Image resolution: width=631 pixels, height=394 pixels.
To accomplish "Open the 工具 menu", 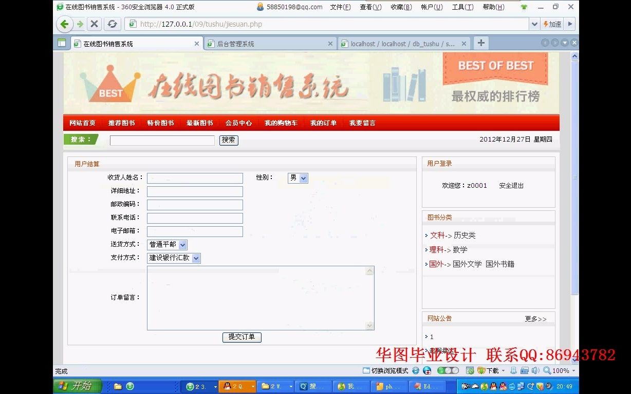I will [x=462, y=7].
